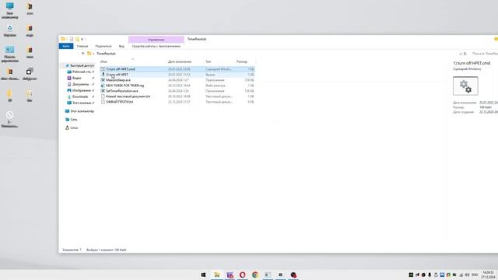Refresh the folder view
Viewport: 498px width, 280px height.
[465, 54]
